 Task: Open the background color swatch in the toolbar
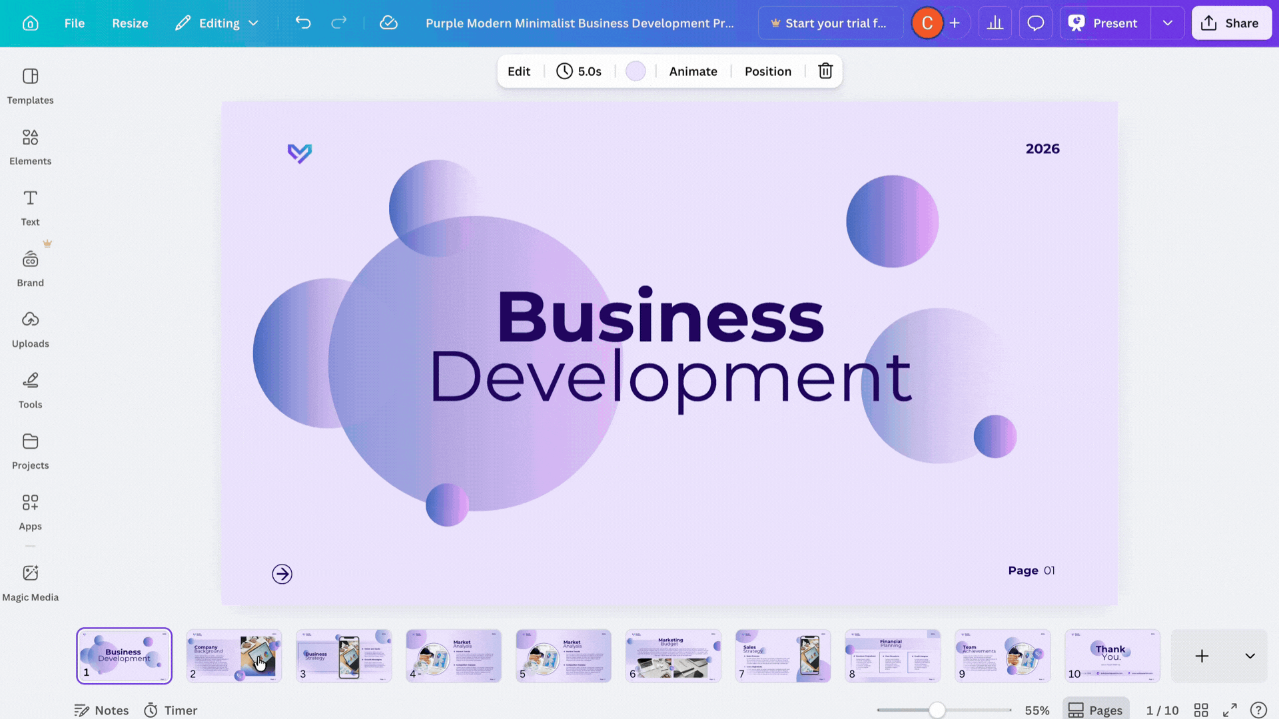[636, 71]
